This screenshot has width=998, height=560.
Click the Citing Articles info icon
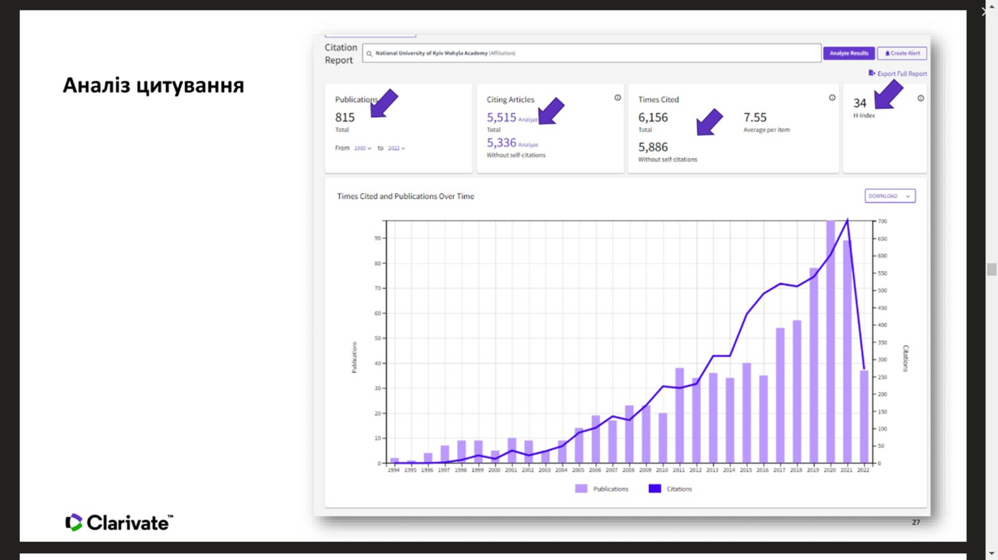[618, 98]
